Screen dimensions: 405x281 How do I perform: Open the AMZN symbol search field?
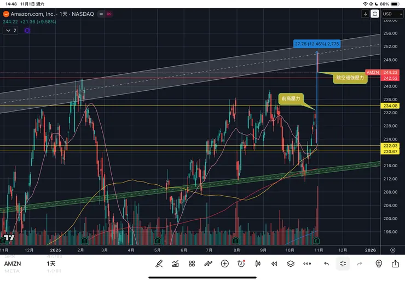pos(13,264)
